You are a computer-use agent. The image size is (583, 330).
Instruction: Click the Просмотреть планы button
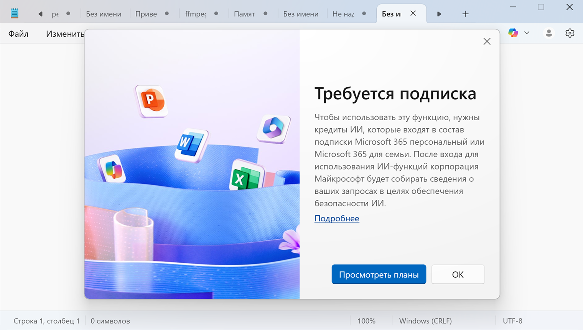[379, 274]
